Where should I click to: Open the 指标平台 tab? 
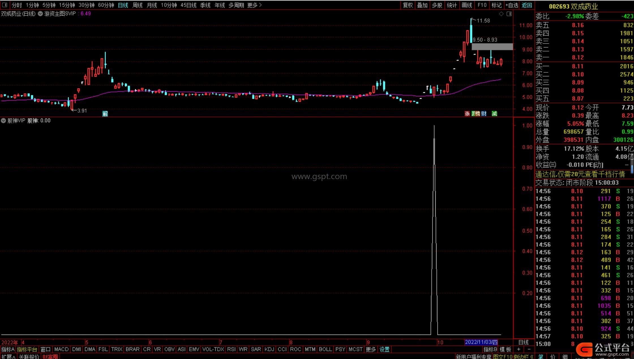pos(27,349)
